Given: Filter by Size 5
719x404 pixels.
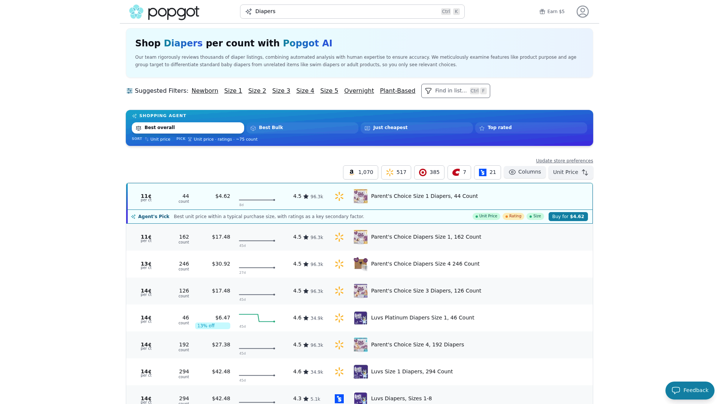Looking at the screenshot, I should [x=329, y=91].
